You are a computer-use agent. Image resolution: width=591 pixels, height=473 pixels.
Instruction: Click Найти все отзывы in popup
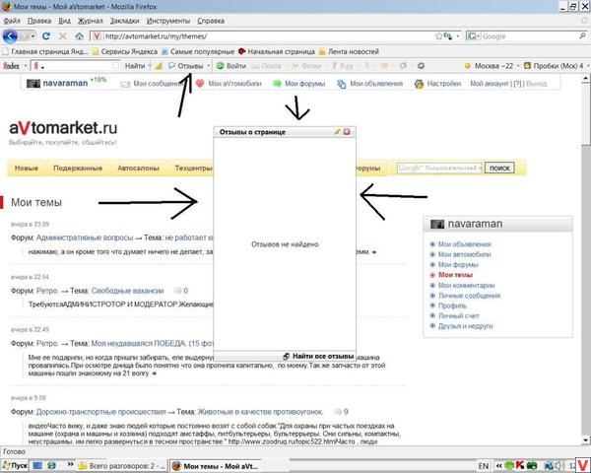pyautogui.click(x=318, y=356)
